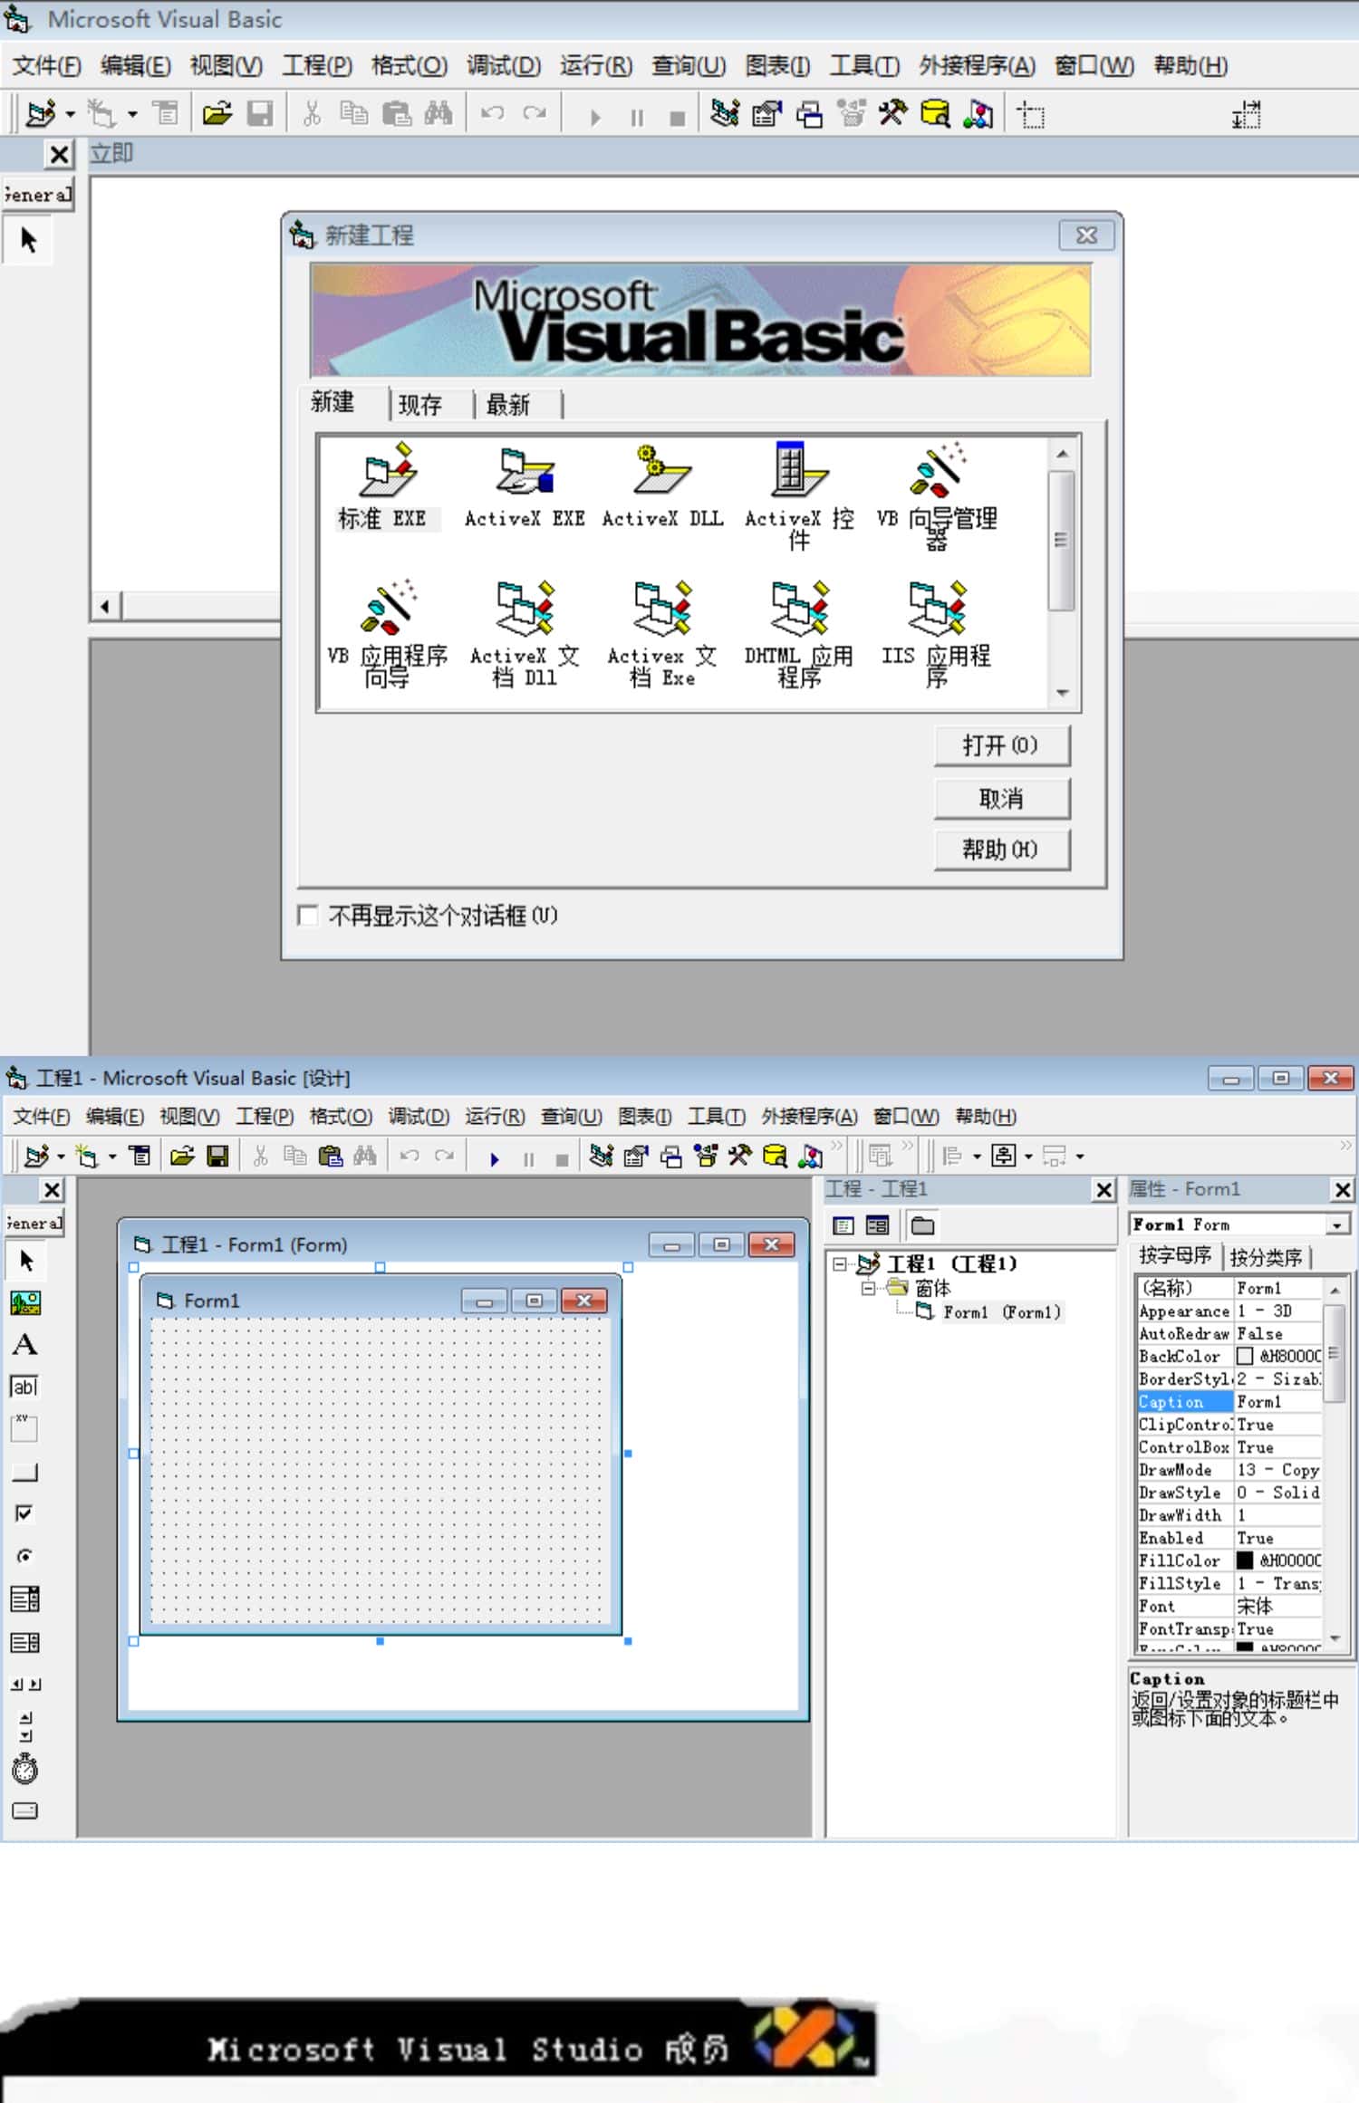Click the scroll-up arrow in properties list
Screen dimensions: 1359x2103
click(1334, 1289)
